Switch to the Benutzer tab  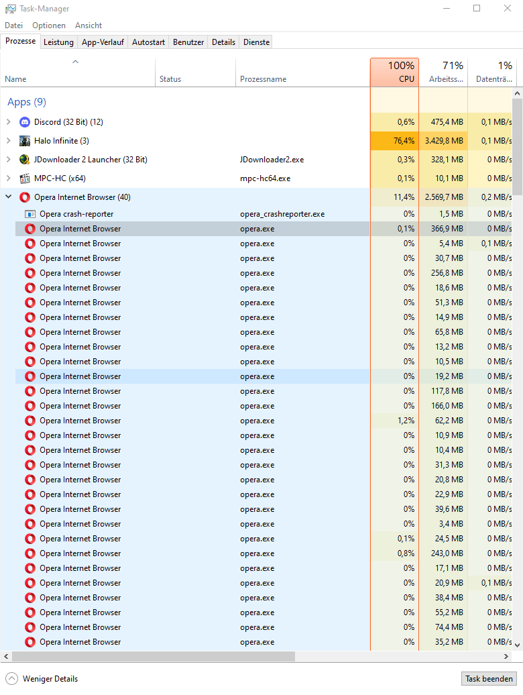pyautogui.click(x=188, y=42)
